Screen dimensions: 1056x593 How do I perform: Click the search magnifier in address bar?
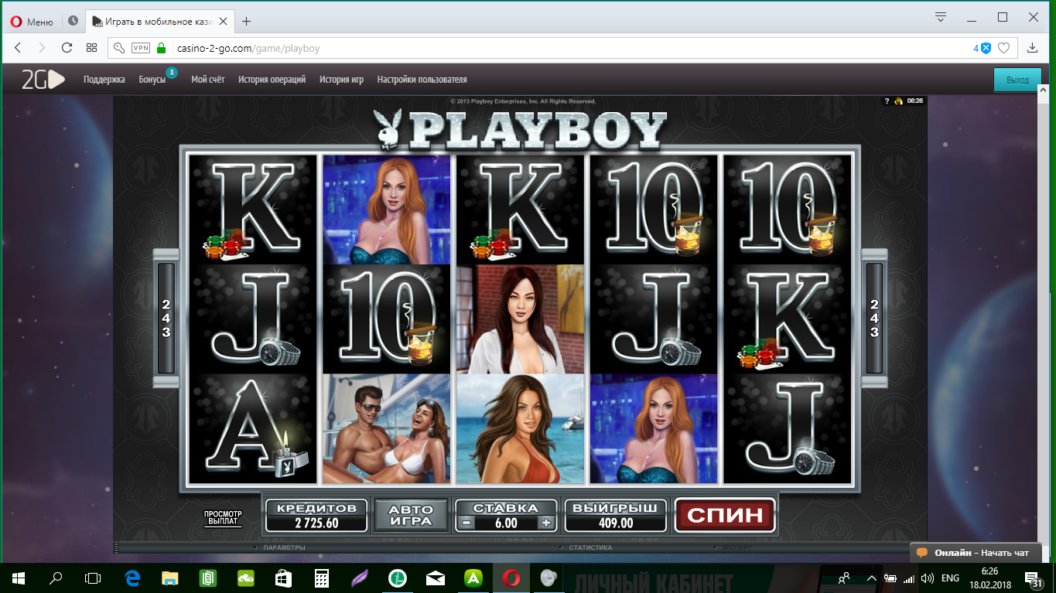118,48
